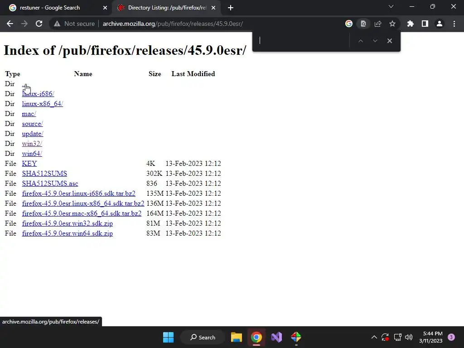Open the win32/ directory
The height and width of the screenshot is (348, 464).
coord(32,144)
